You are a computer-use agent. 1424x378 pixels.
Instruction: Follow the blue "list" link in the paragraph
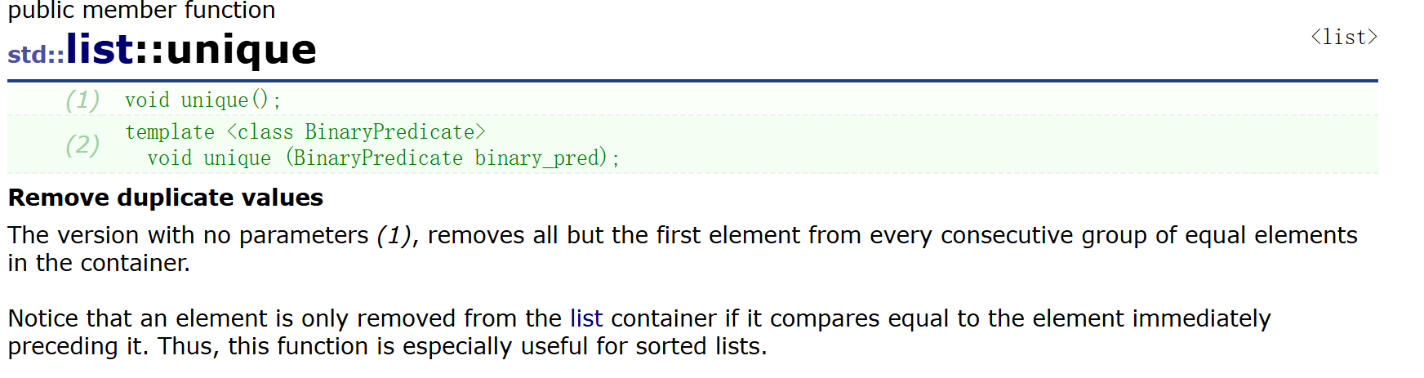(585, 318)
